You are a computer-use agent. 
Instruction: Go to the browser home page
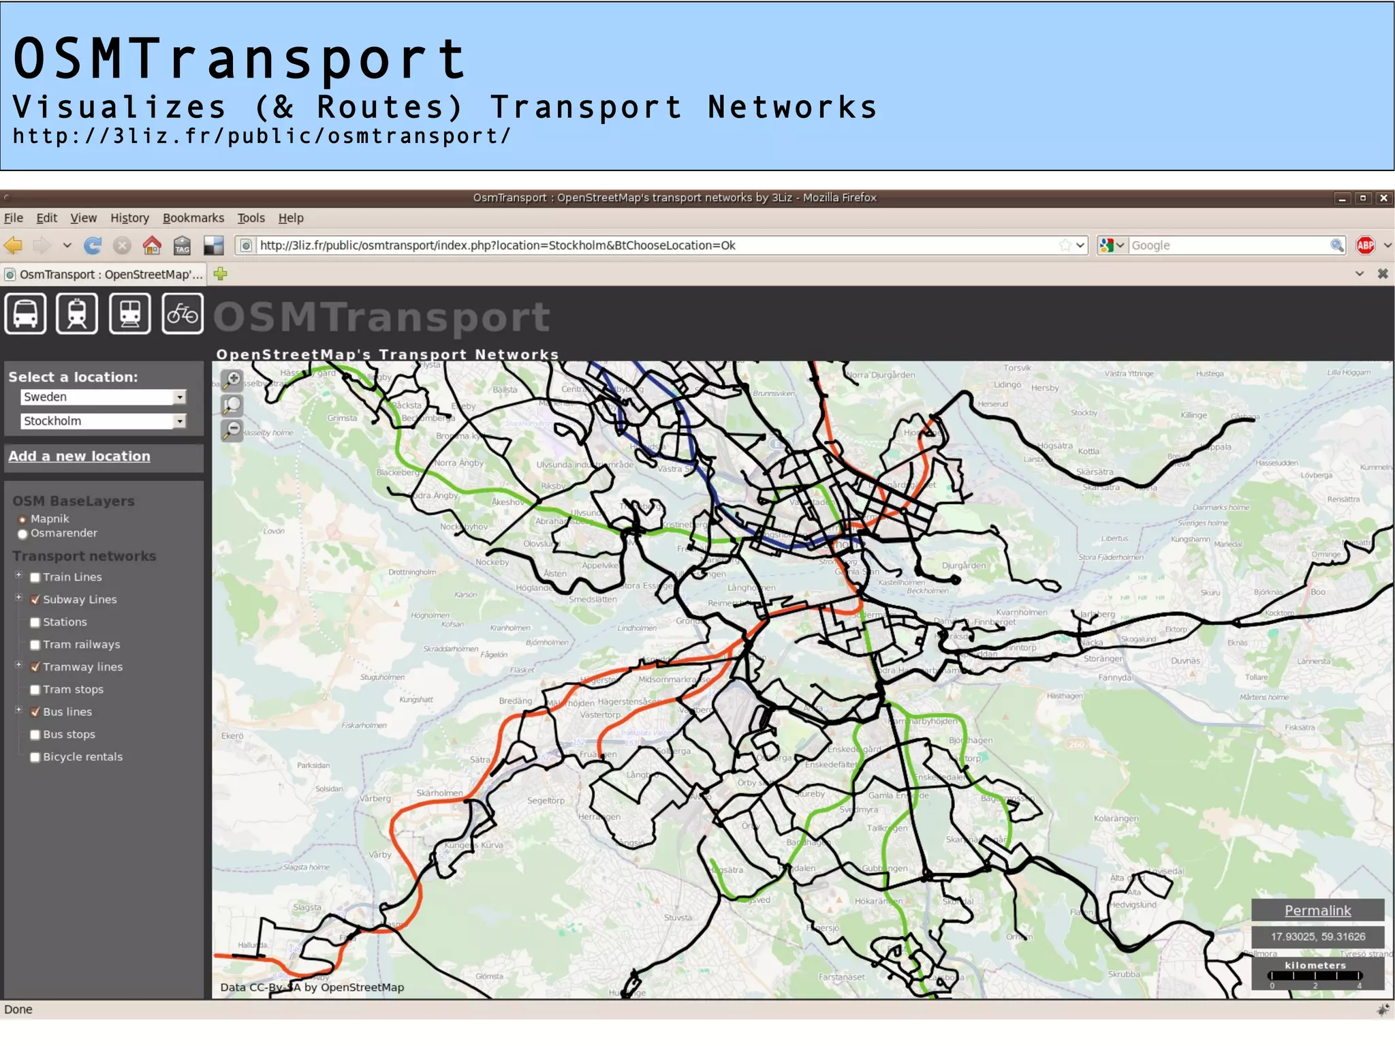coord(152,245)
